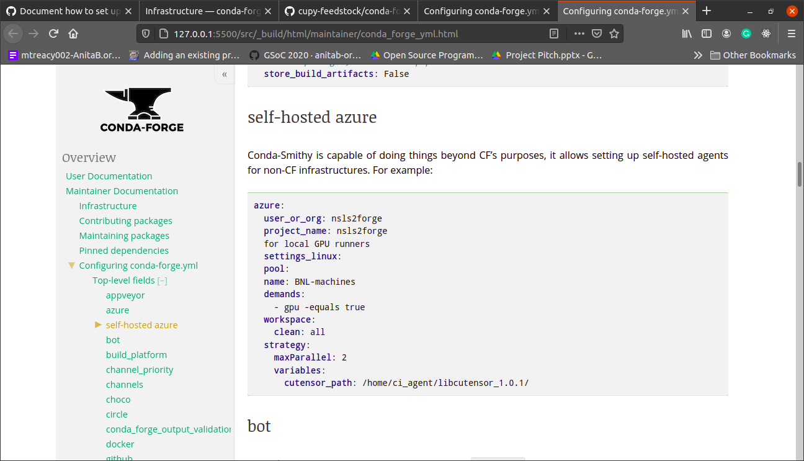Go back to the previous page
The width and height of the screenshot is (804, 461).
(x=14, y=34)
